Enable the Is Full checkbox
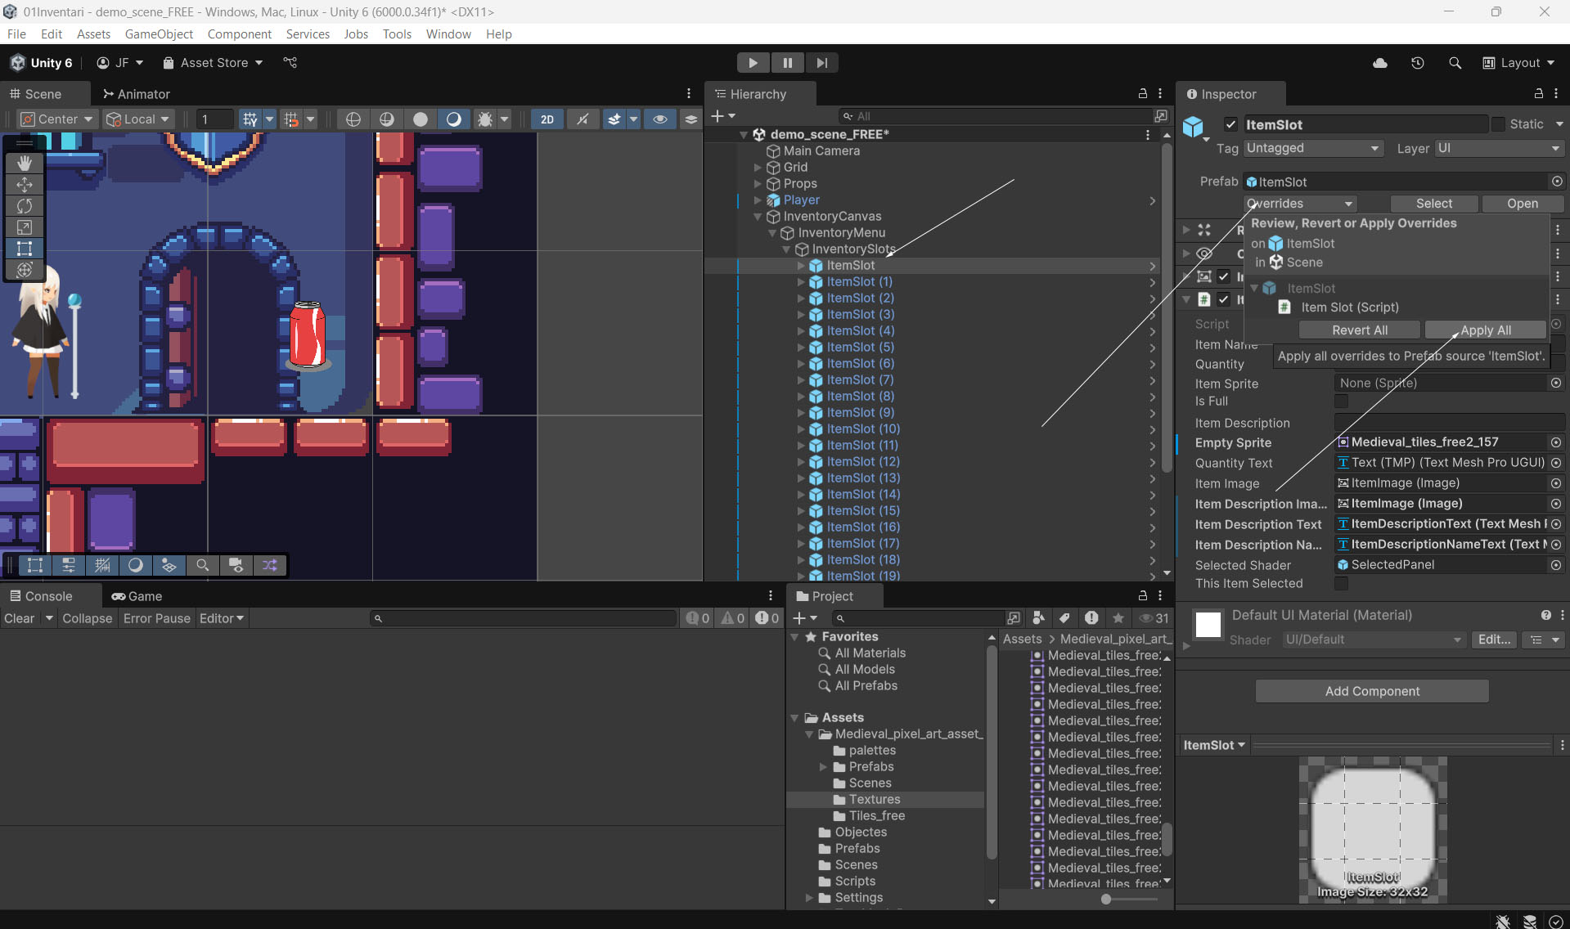 1341,402
